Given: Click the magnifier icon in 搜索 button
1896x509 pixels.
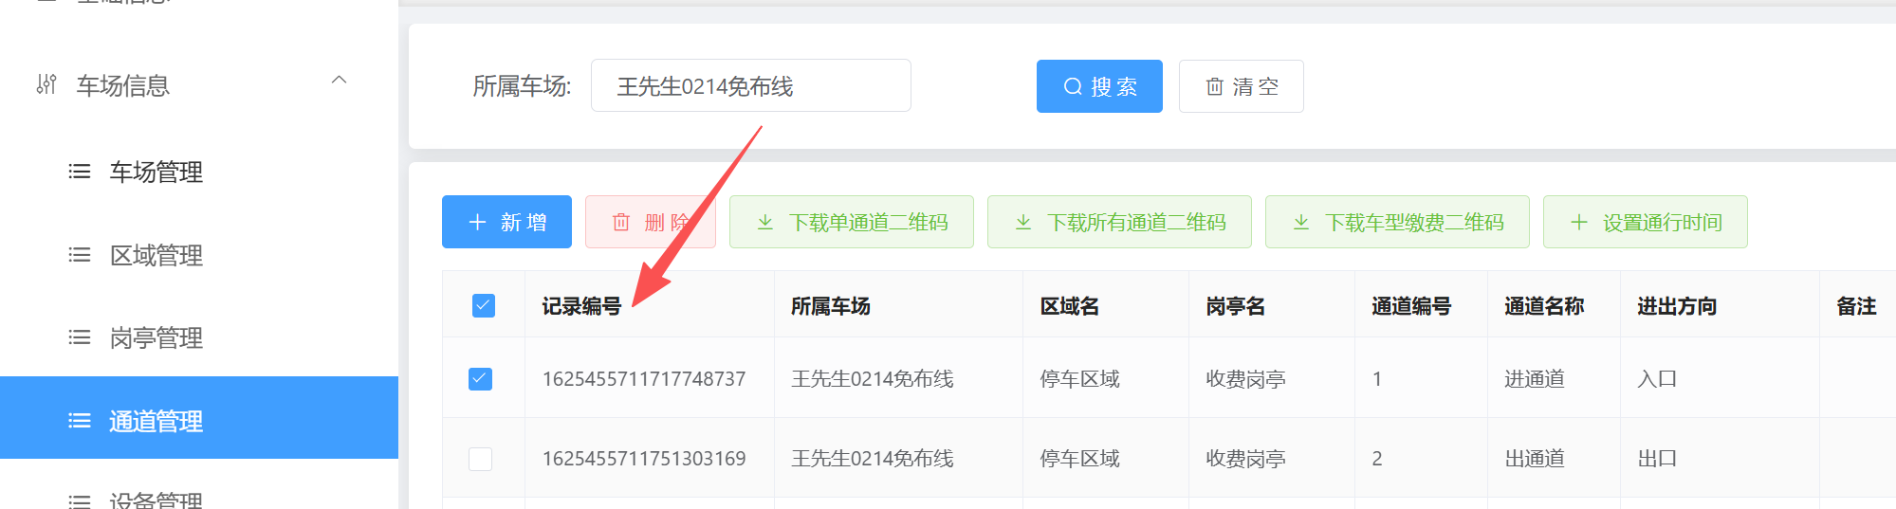Looking at the screenshot, I should coord(1073,86).
